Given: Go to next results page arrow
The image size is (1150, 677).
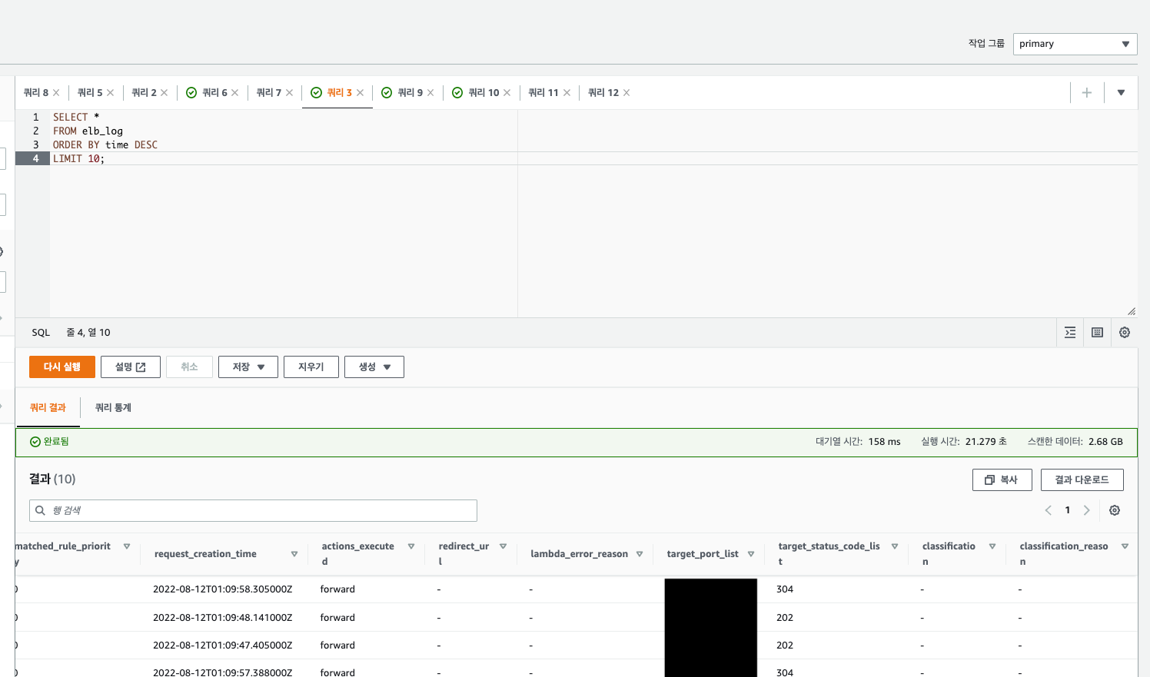Looking at the screenshot, I should click(x=1086, y=510).
